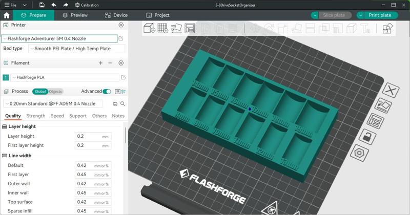This screenshot has width=410, height=215.
Task: Open the Assembly view puzzle icon
Action: 387,28
